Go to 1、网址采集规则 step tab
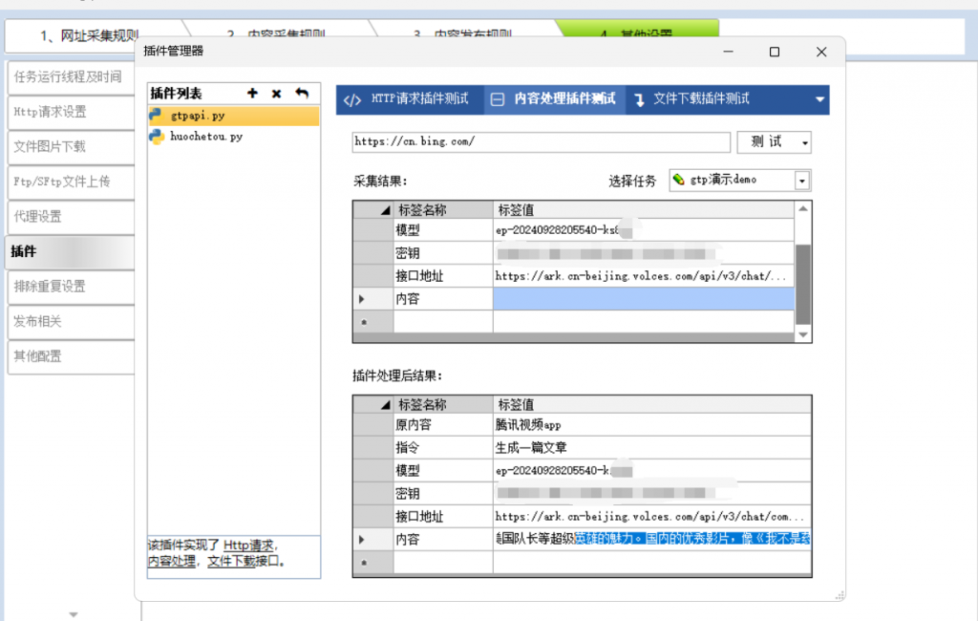 [91, 36]
